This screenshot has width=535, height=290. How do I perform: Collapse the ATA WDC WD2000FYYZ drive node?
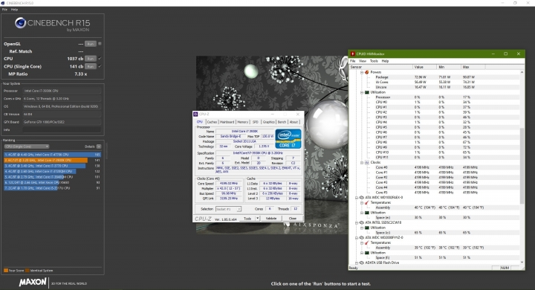point(357,238)
